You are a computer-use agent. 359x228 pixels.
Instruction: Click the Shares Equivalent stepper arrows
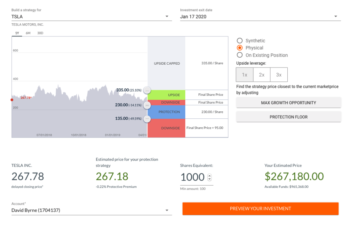click(x=209, y=177)
